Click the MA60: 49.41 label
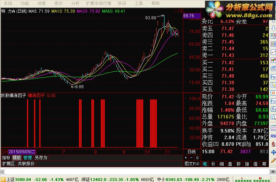The image size is (276, 182). point(114,11)
